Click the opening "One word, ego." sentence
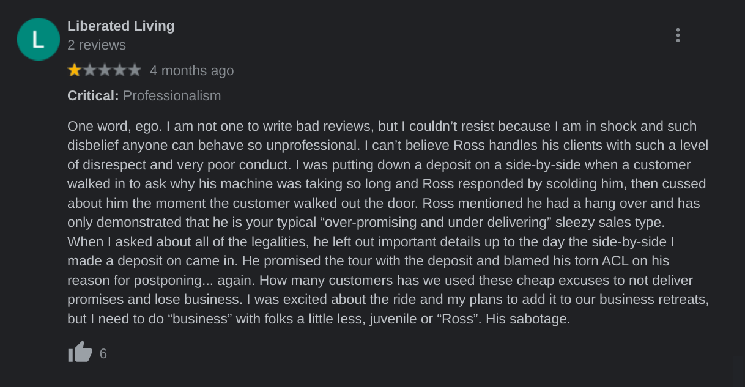 [114, 127]
